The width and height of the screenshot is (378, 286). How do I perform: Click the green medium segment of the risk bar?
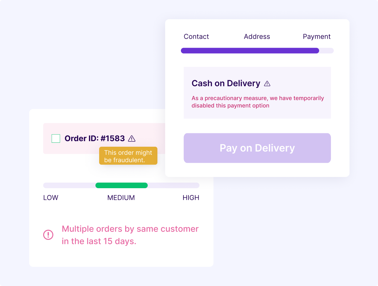(121, 185)
